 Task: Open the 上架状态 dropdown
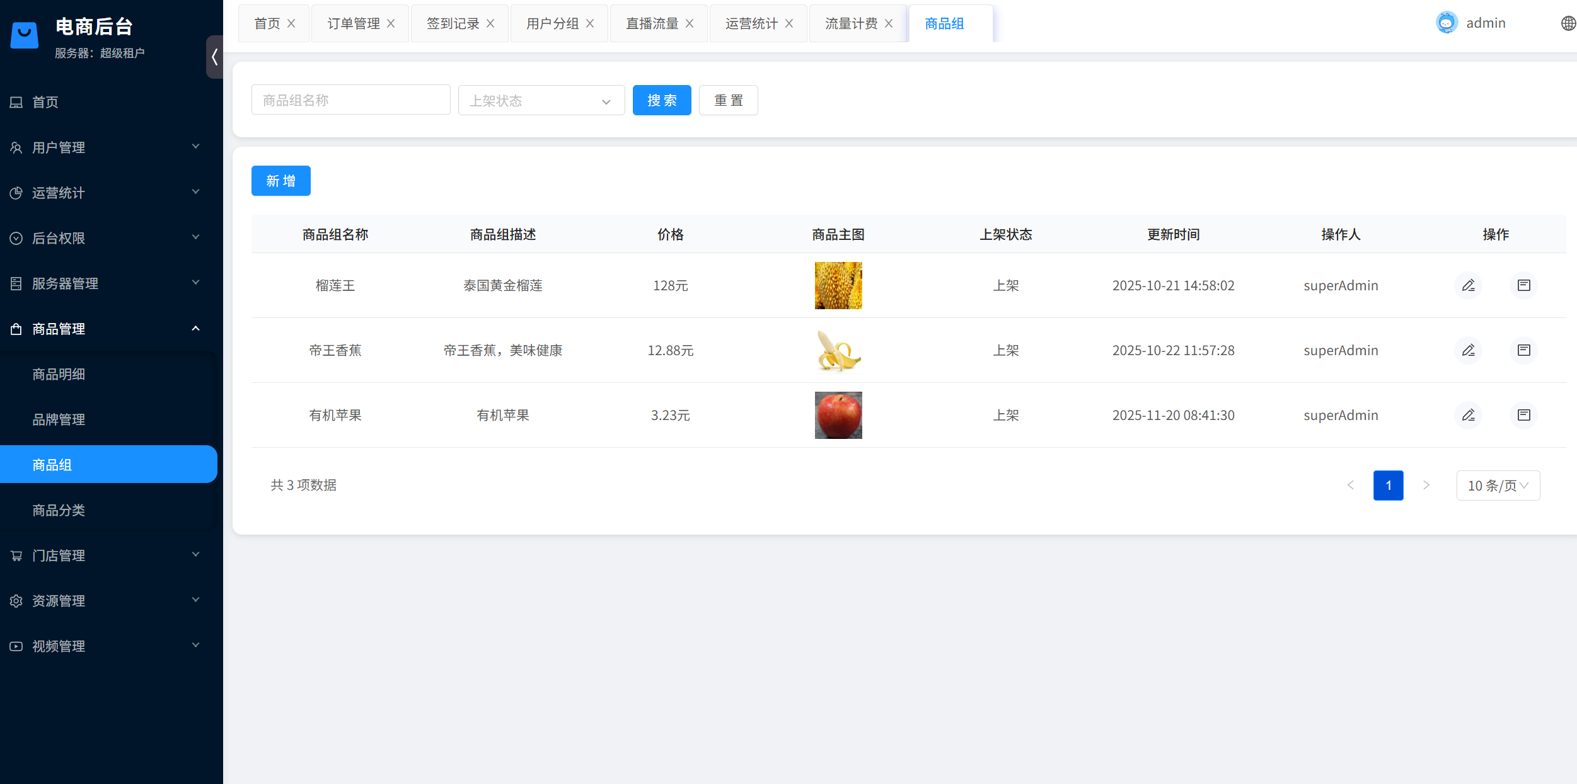541,100
